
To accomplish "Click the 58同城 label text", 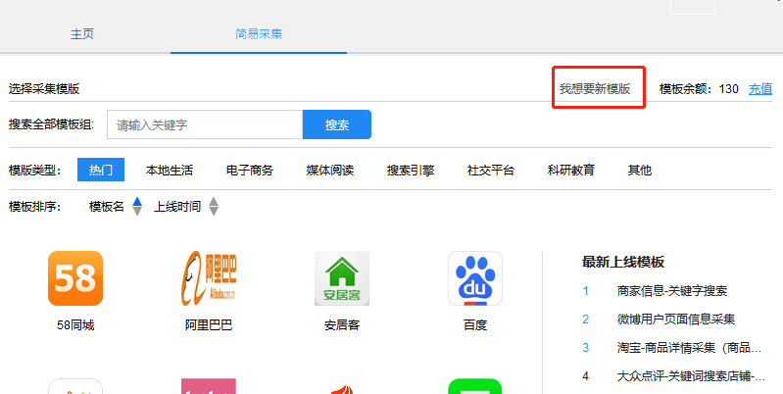I will coord(75,325).
